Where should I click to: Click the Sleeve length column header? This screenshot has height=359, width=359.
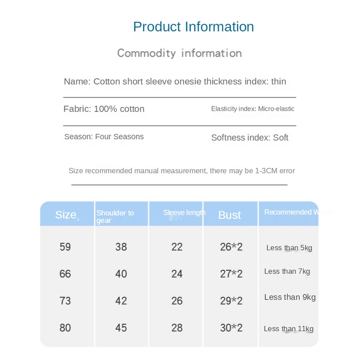pos(184,212)
